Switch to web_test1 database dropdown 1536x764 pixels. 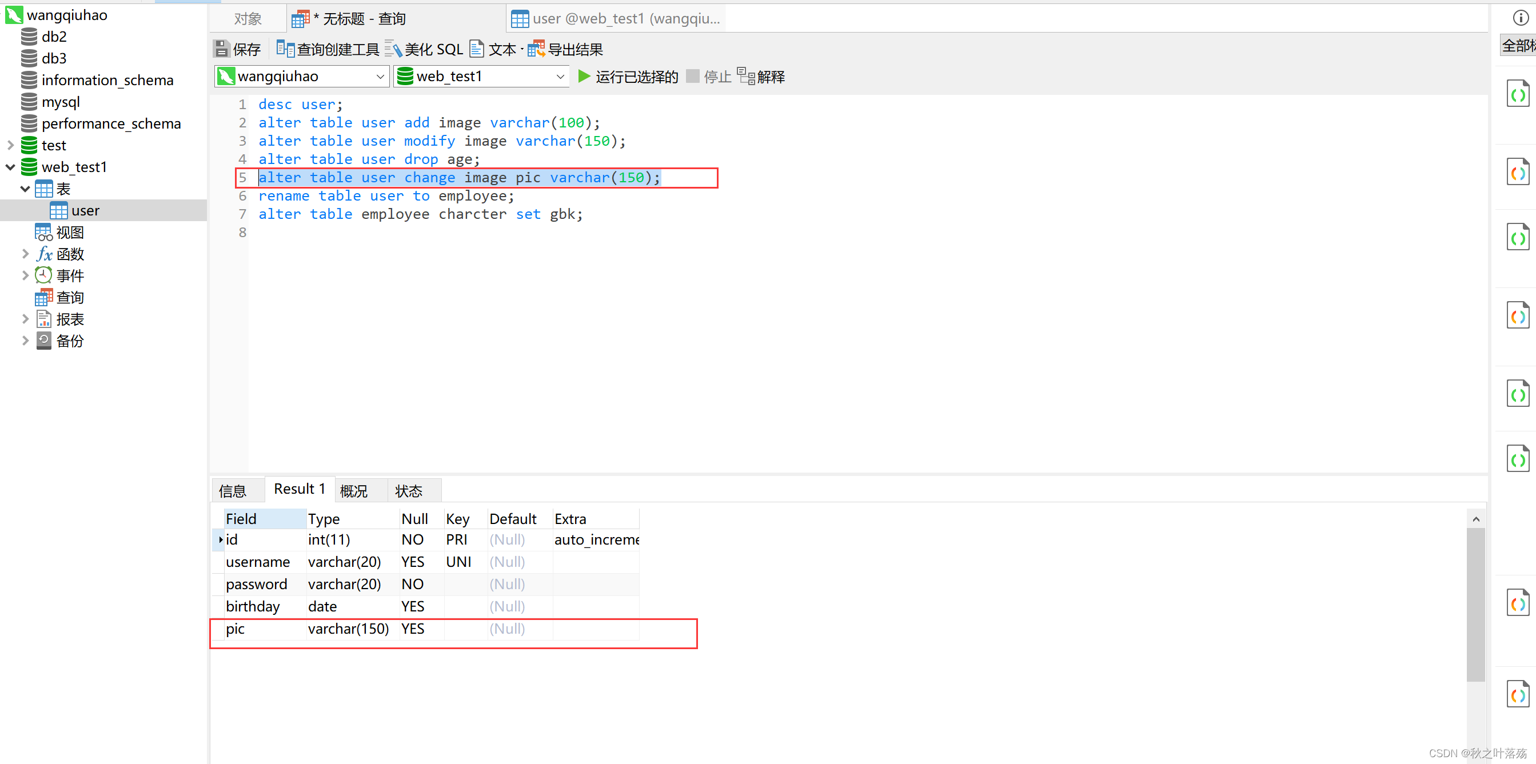pos(479,75)
